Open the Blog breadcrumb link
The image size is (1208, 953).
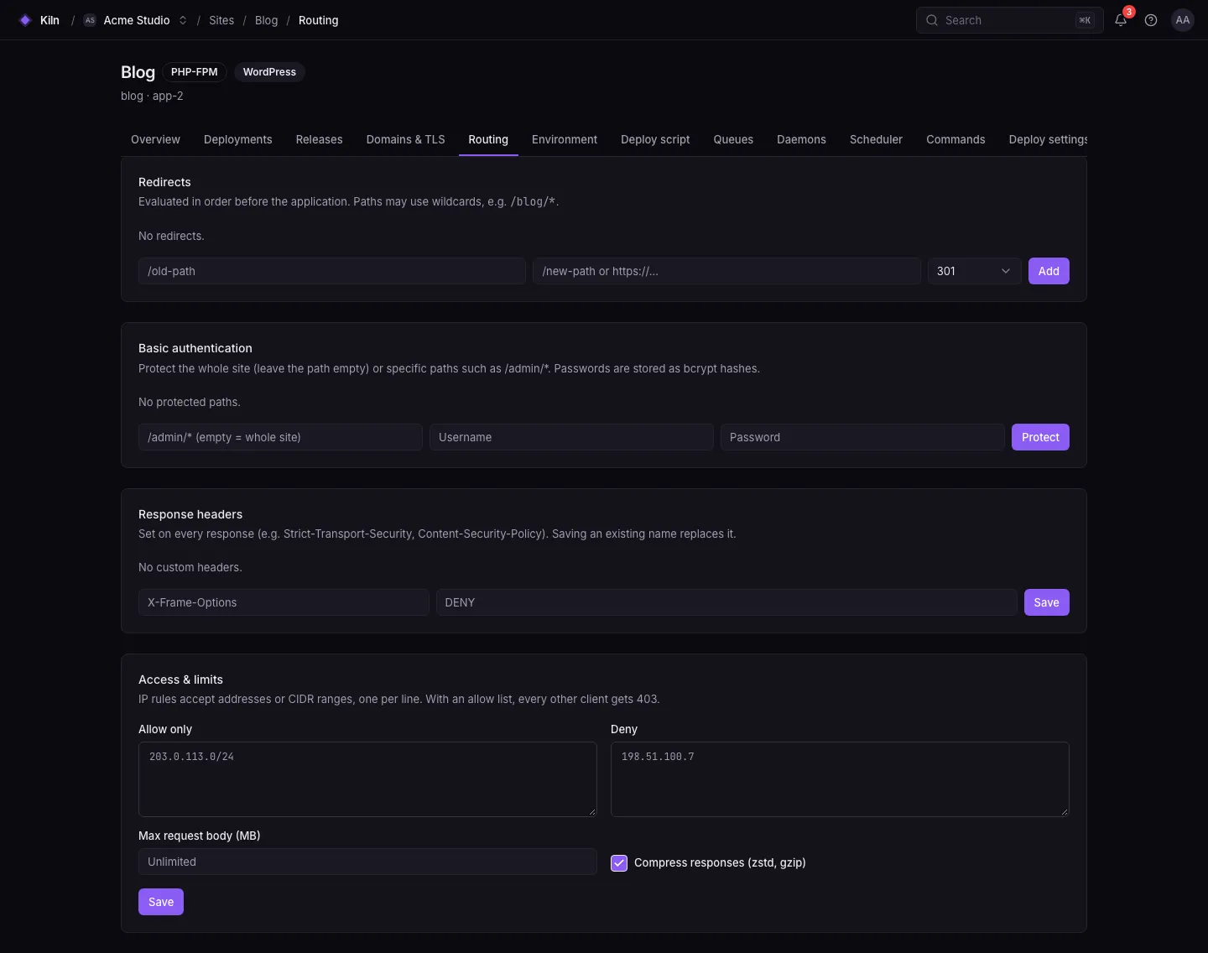[x=266, y=20]
